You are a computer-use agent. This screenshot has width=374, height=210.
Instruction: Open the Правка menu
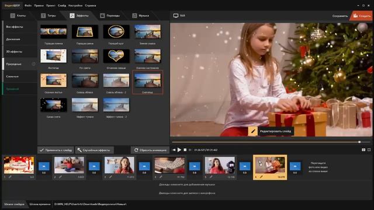[39, 5]
